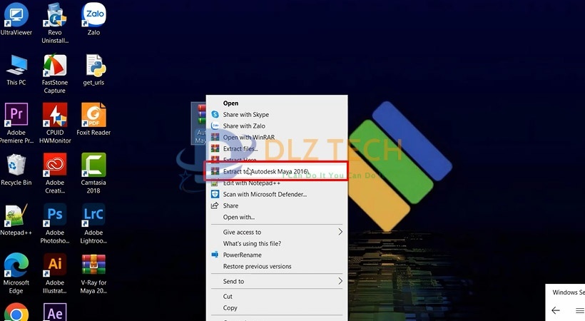Viewport: 585px width, 321px height.
Task: Open Adobe Photoshop desktop shortcut
Action: (x=55, y=215)
